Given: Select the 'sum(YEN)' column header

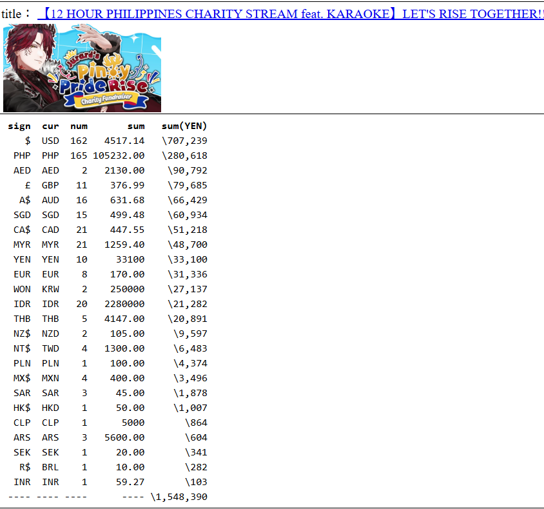Looking at the screenshot, I should [184, 126].
